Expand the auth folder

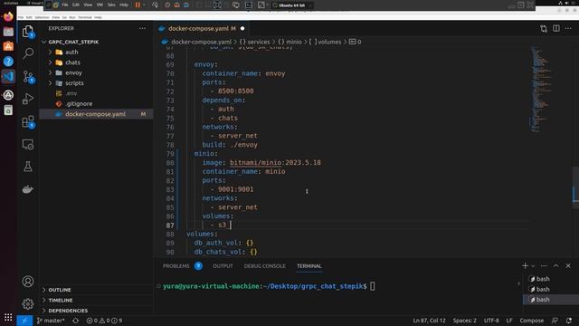tap(51, 53)
